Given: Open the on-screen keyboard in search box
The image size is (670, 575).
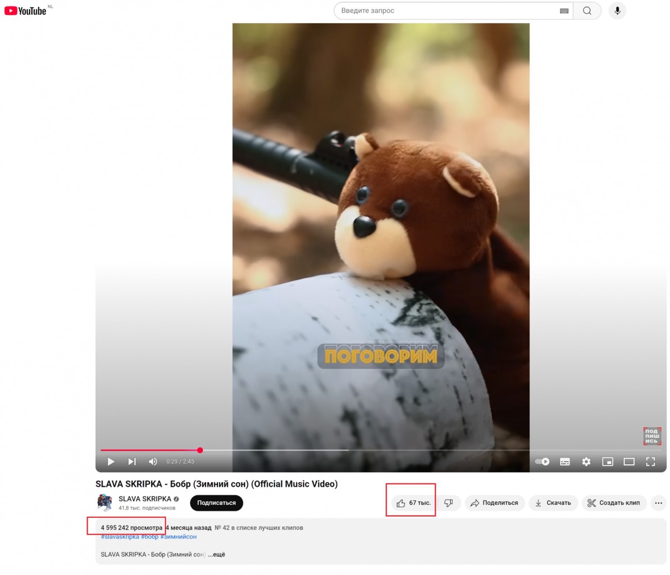Looking at the screenshot, I should [x=564, y=11].
